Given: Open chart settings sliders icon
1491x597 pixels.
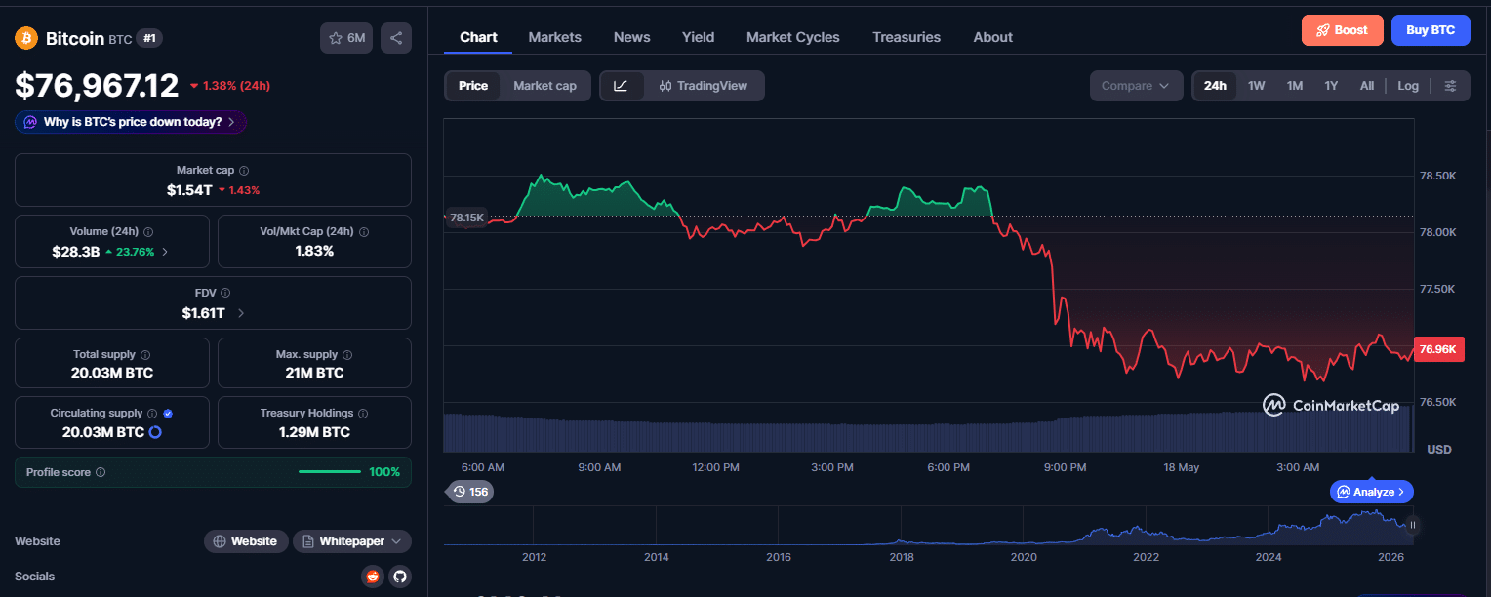Looking at the screenshot, I should coord(1451,86).
